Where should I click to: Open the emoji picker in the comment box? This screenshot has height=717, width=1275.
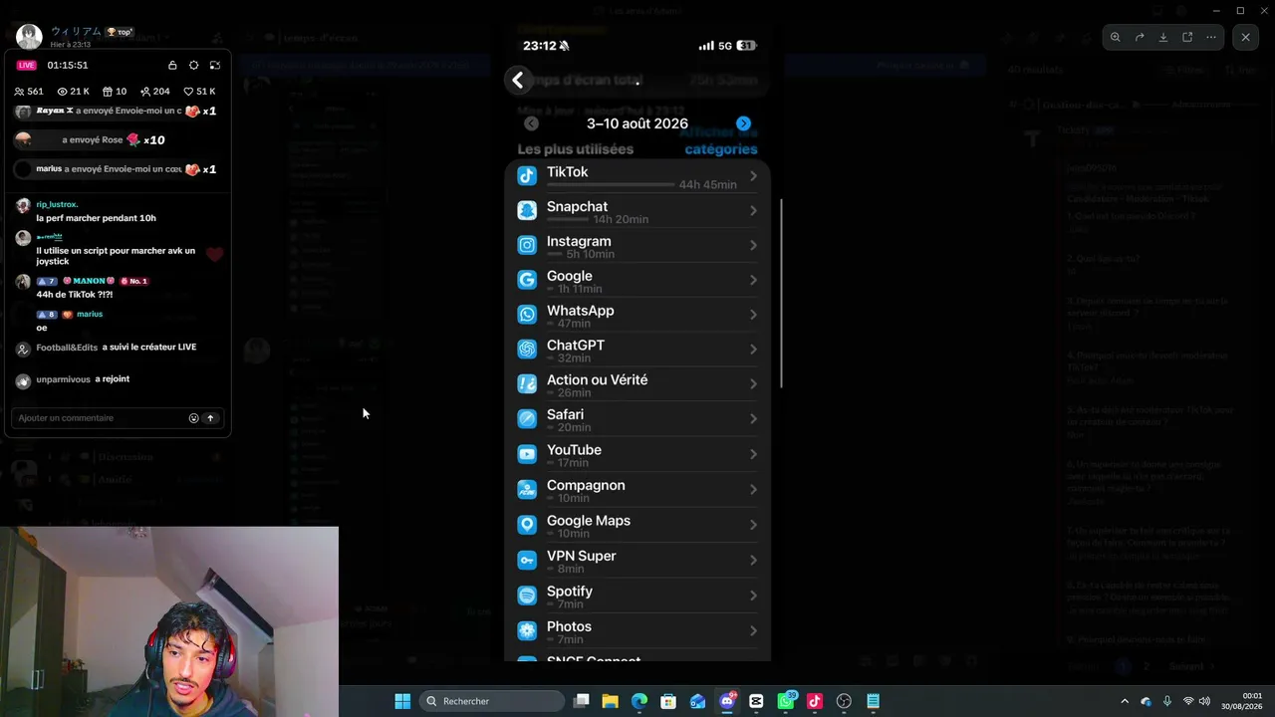(x=193, y=418)
